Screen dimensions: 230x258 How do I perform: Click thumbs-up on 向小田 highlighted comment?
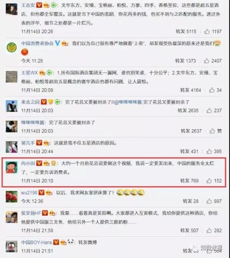(209, 181)
